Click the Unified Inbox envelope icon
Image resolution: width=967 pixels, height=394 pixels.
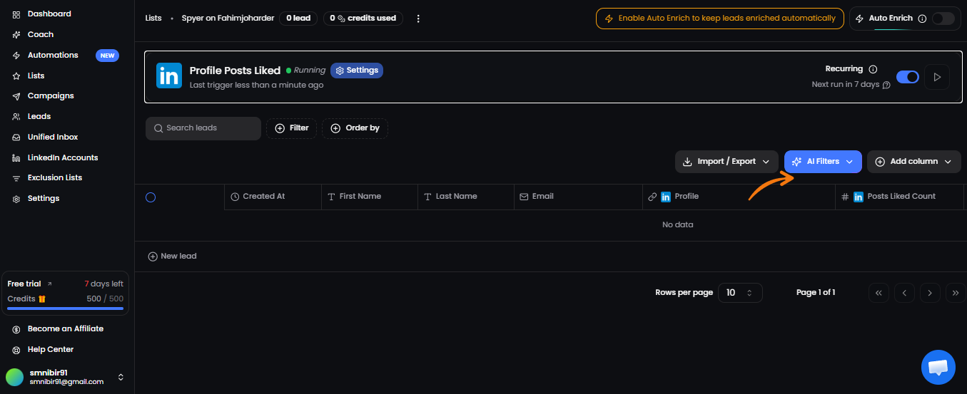(x=16, y=137)
